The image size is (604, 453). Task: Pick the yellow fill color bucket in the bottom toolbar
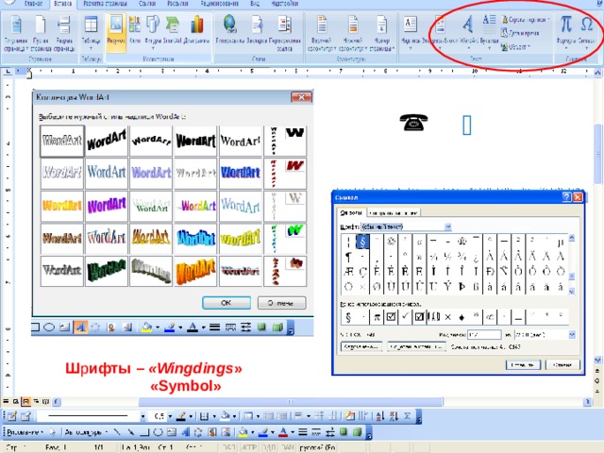(x=243, y=432)
